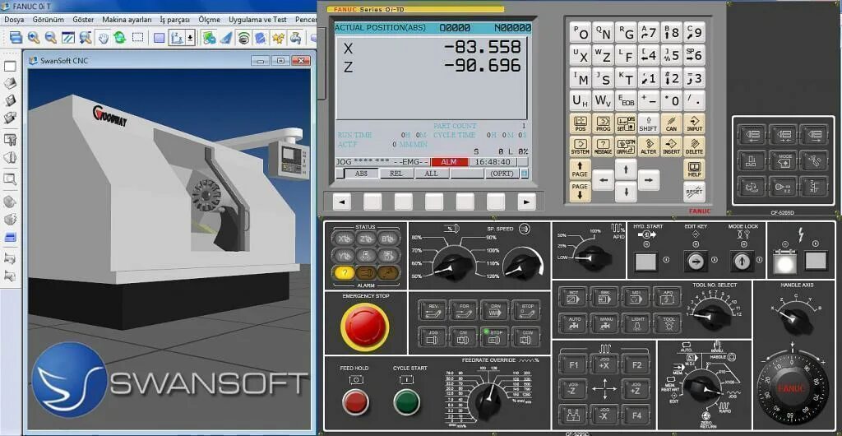Click the (OPRT) softkey
Viewport: 842px width, 436px height.
pyautogui.click(x=502, y=174)
